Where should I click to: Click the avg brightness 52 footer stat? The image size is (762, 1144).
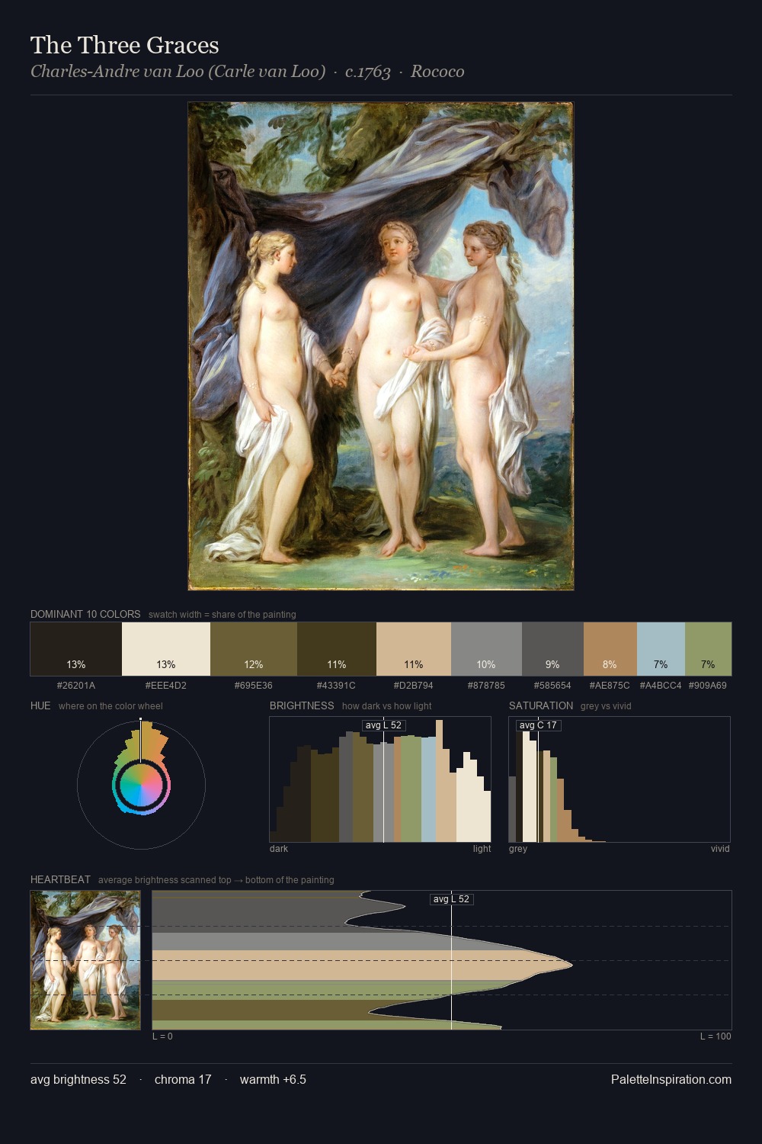(78, 1079)
